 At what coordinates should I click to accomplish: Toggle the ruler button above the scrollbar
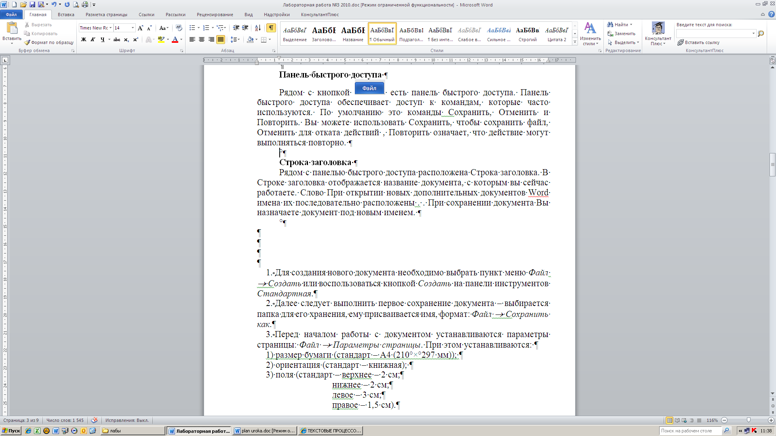772,61
